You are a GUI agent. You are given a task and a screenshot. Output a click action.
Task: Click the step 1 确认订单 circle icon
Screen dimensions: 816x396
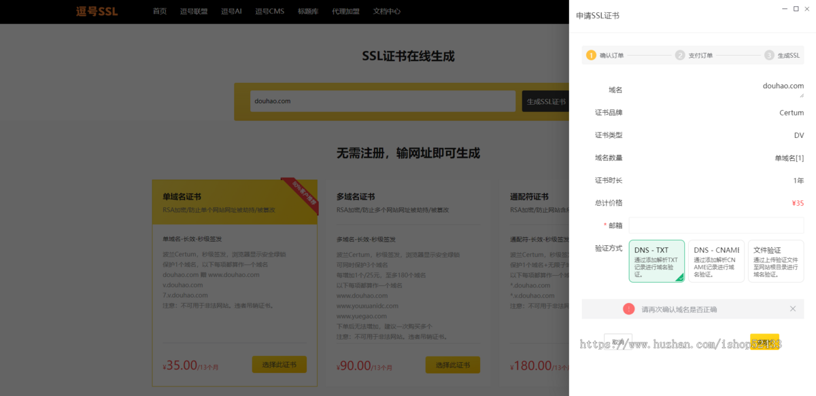click(591, 55)
